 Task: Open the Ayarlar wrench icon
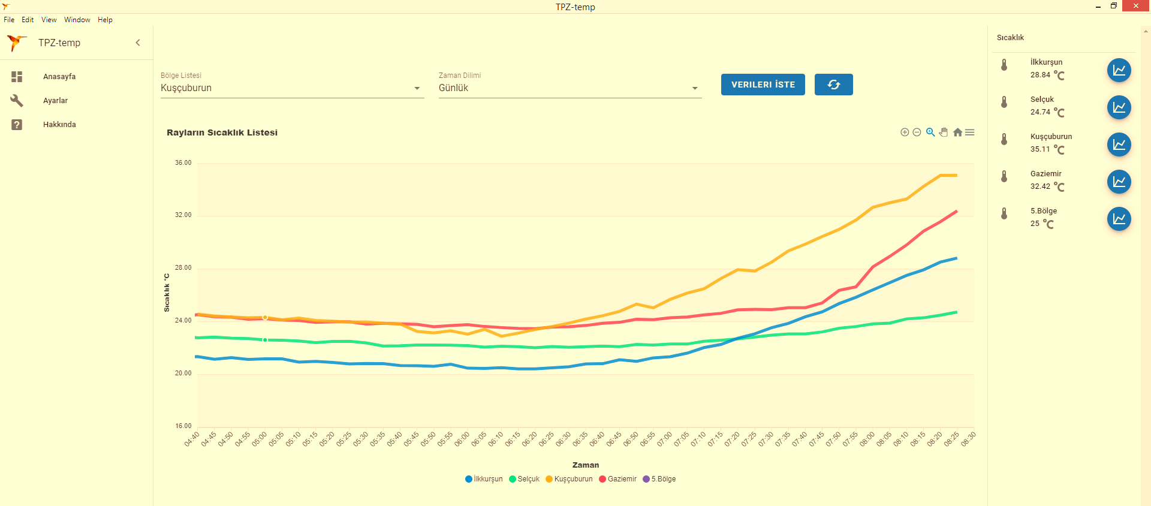(17, 101)
